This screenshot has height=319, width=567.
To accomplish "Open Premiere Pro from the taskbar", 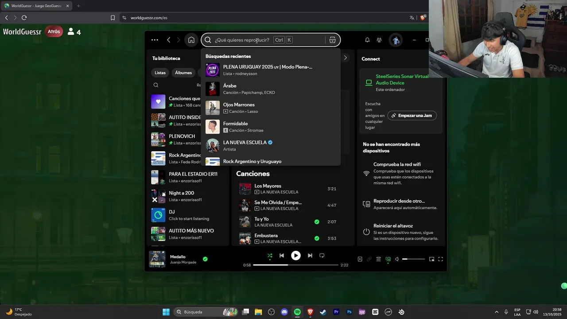I will pyautogui.click(x=336, y=312).
